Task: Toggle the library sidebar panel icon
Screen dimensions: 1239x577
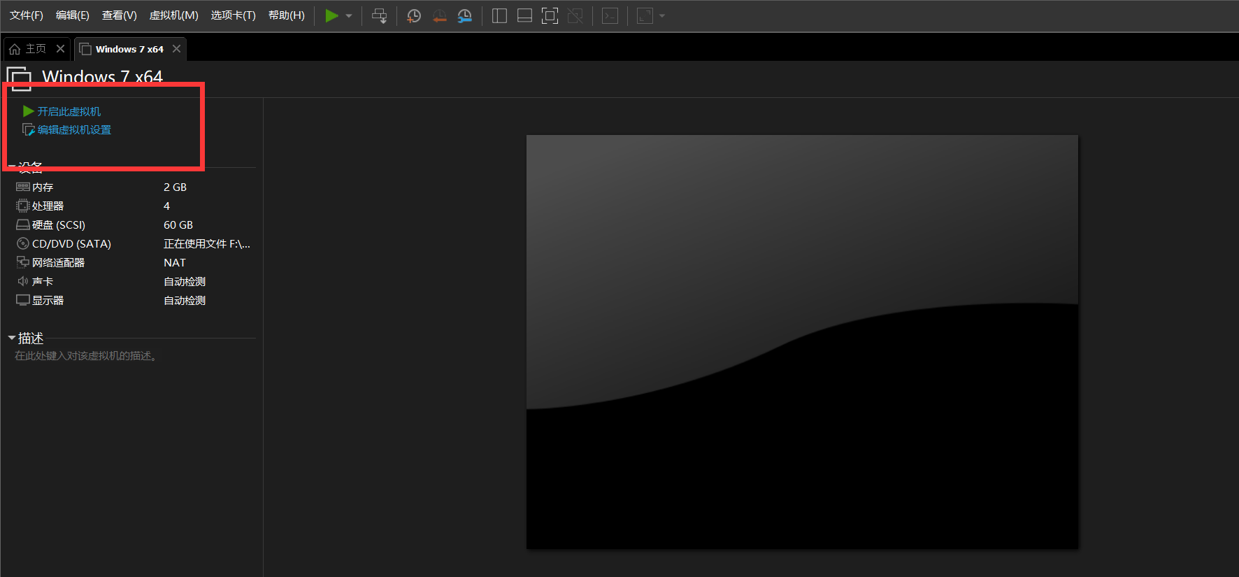Action: point(499,15)
